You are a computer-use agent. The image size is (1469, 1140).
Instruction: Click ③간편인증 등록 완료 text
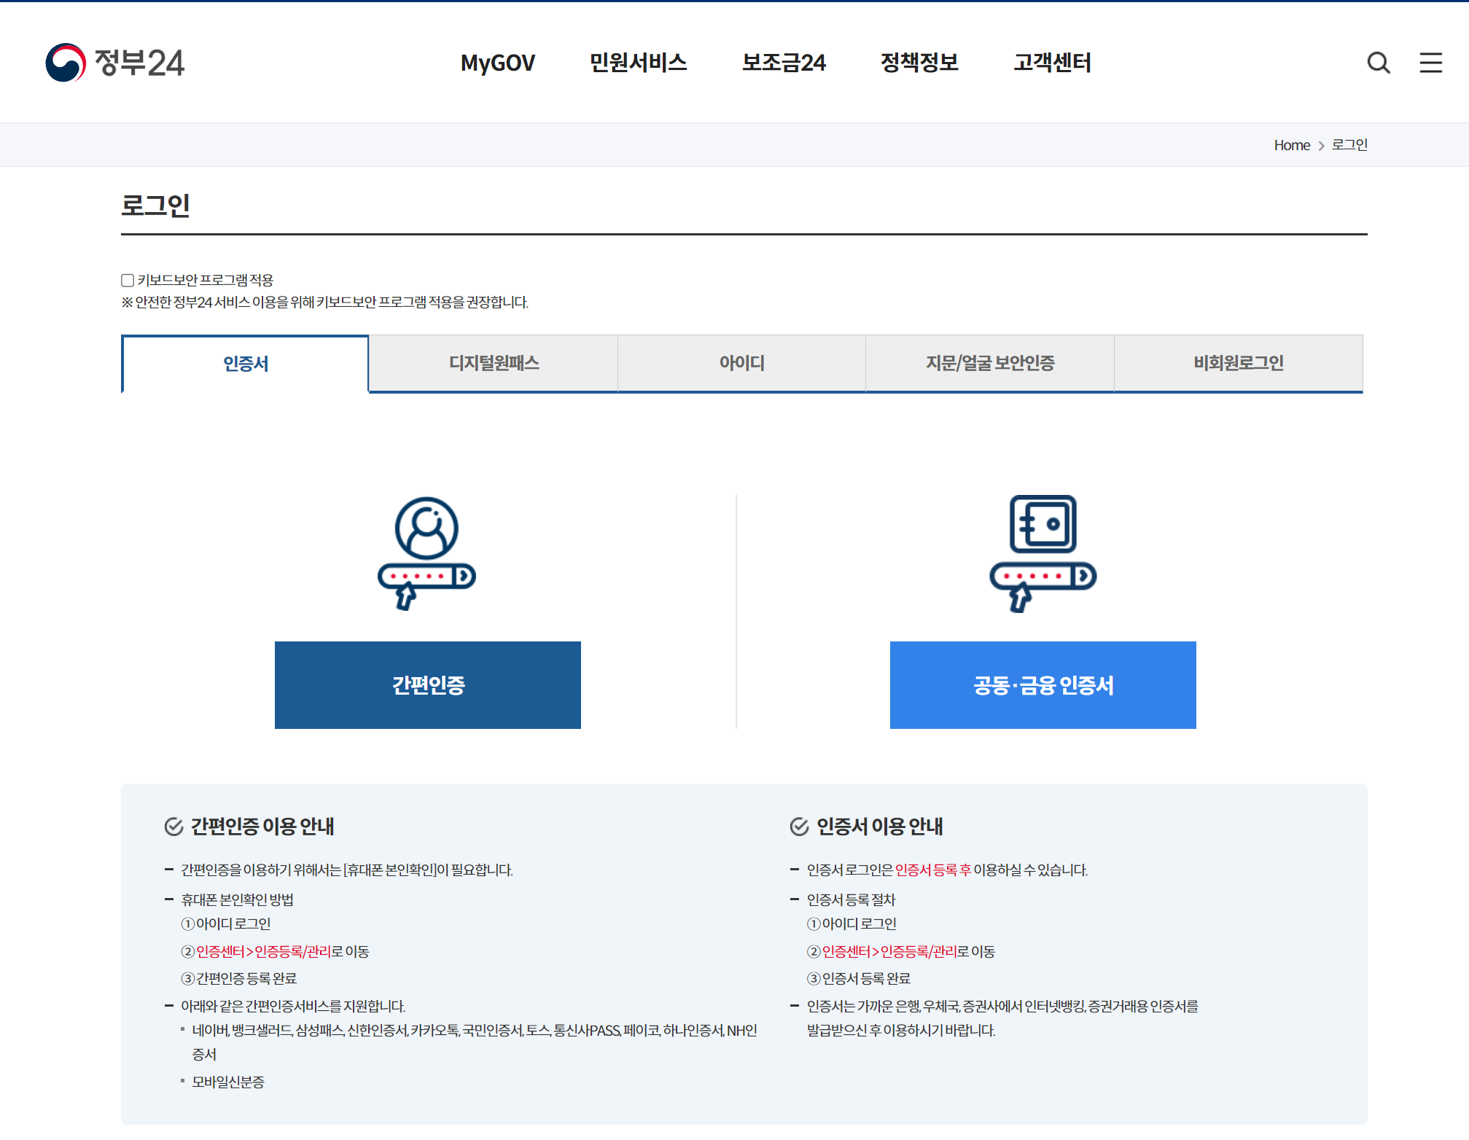(239, 979)
